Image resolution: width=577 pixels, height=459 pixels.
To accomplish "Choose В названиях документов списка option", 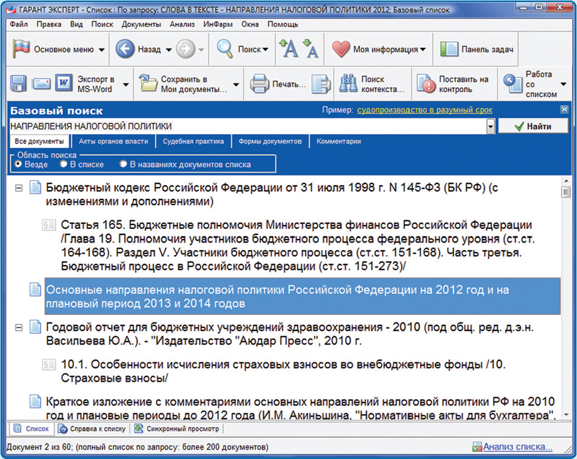I will pyautogui.click(x=123, y=164).
